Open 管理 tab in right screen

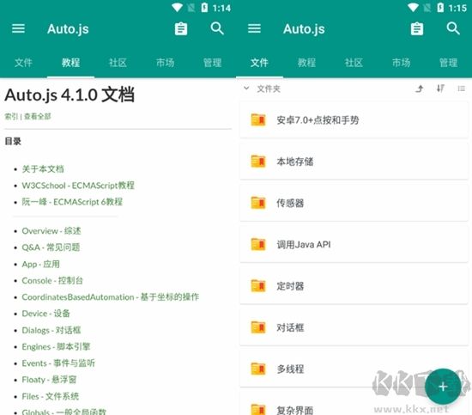[448, 63]
